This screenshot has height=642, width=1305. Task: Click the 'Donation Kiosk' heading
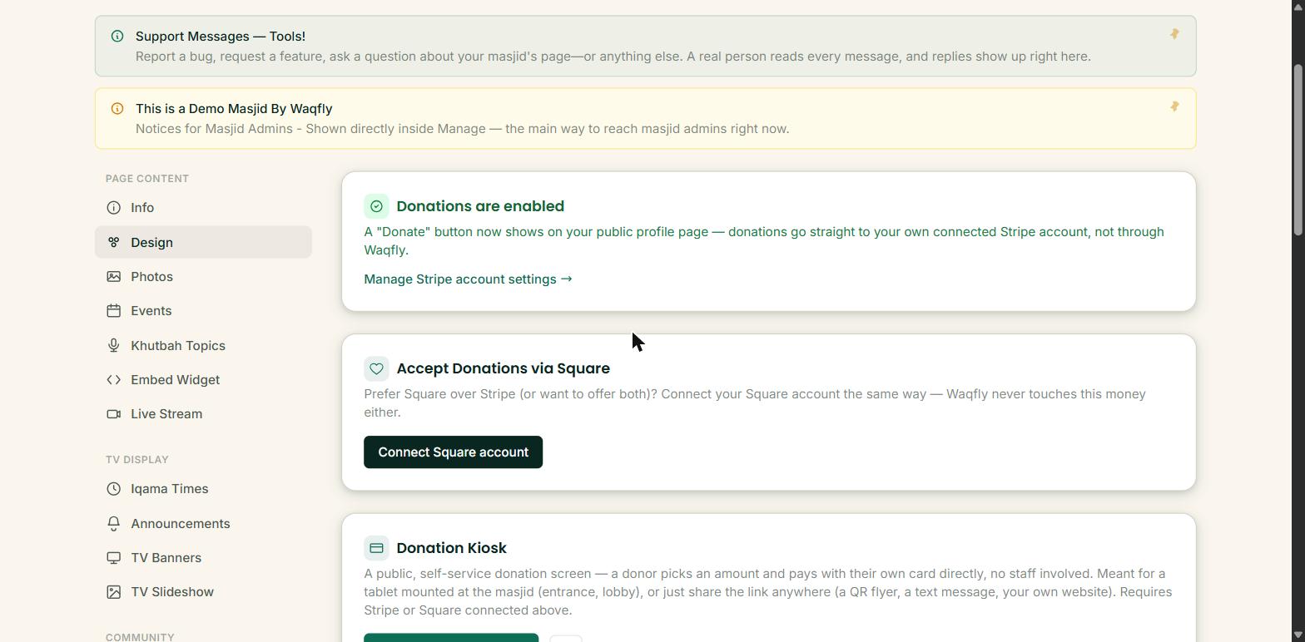451,547
